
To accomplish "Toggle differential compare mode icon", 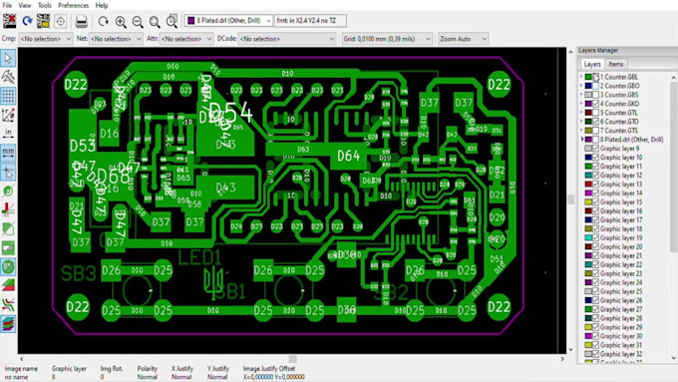I will pyautogui.click(x=8, y=285).
